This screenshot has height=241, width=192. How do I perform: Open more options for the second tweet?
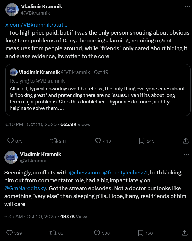[186, 154]
